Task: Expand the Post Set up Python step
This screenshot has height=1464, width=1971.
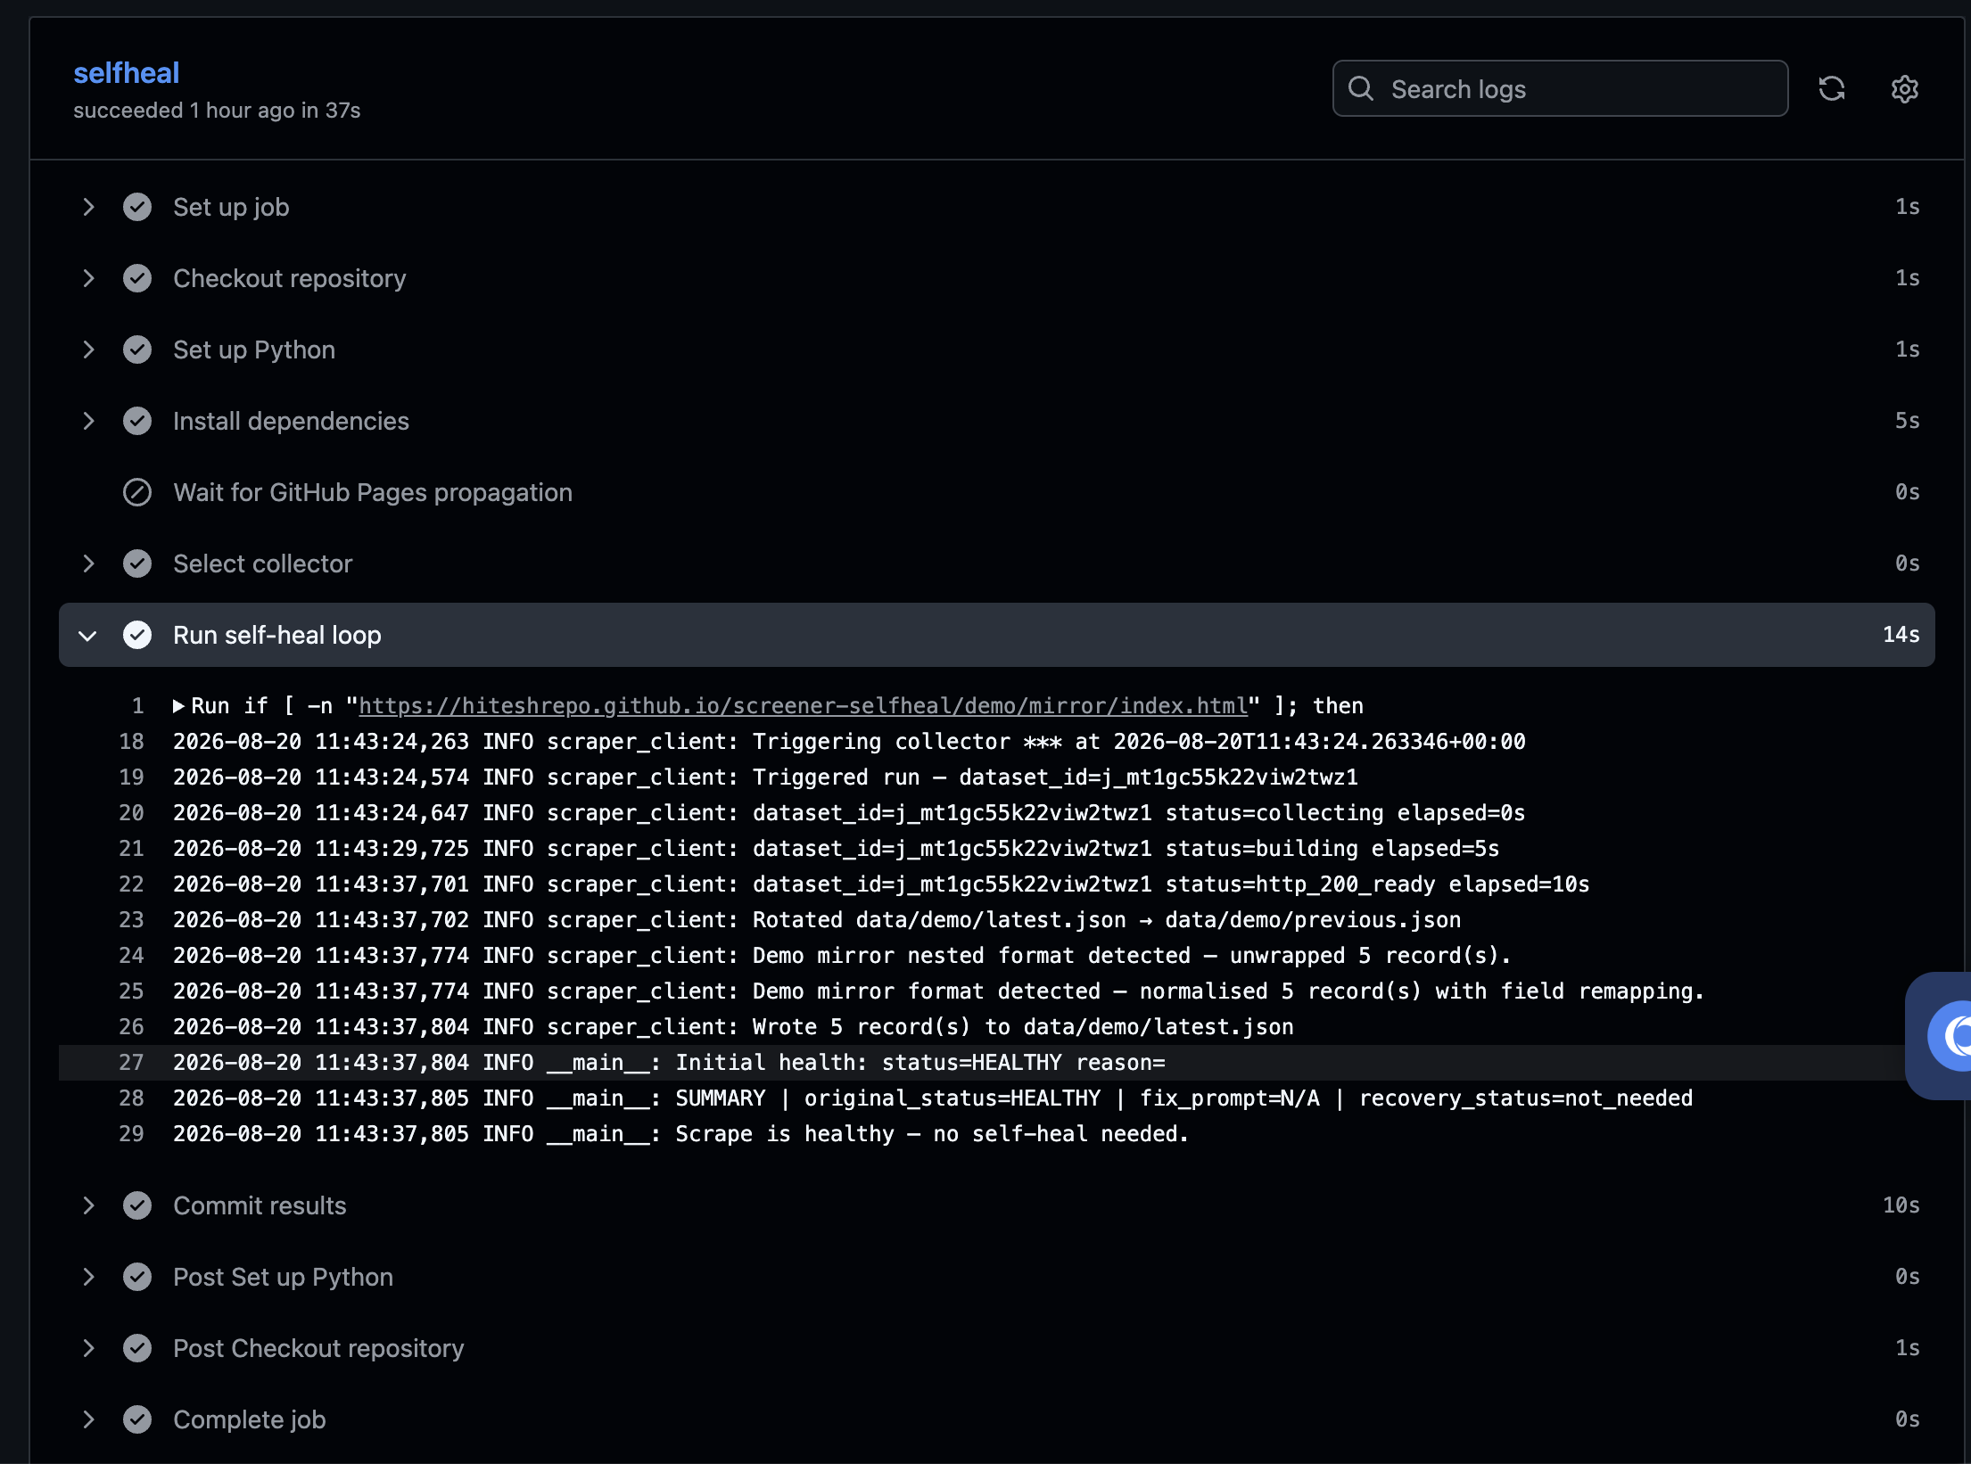Action: tap(88, 1277)
